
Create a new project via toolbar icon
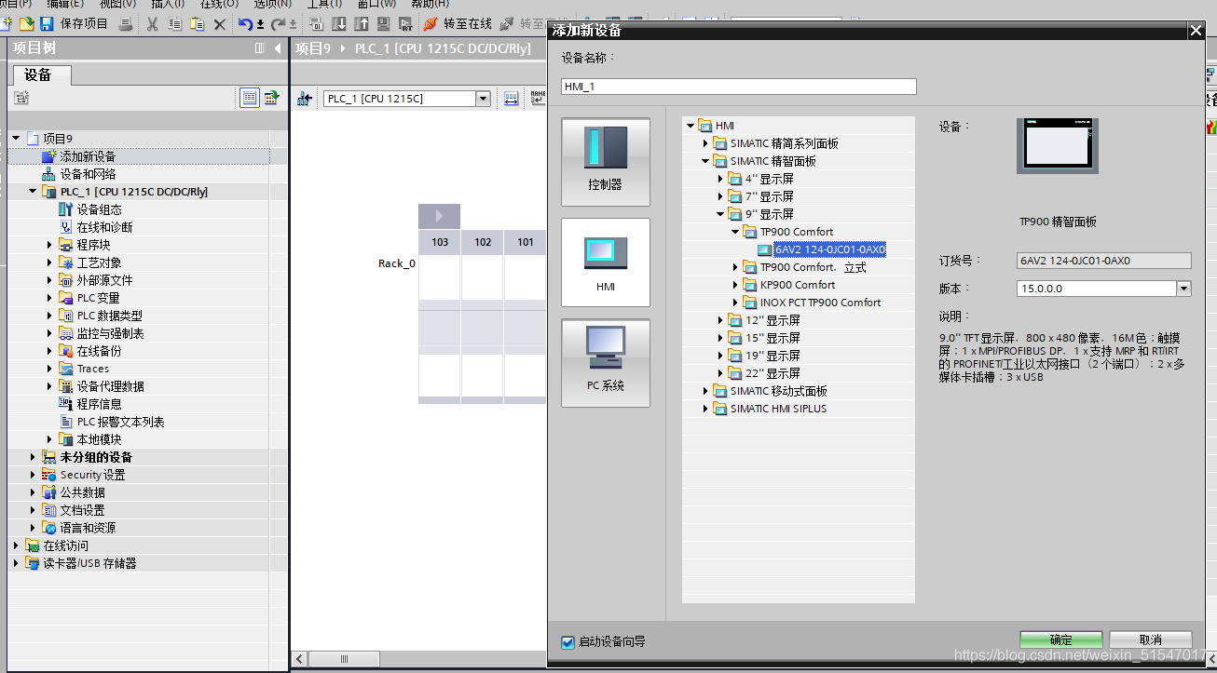7,23
